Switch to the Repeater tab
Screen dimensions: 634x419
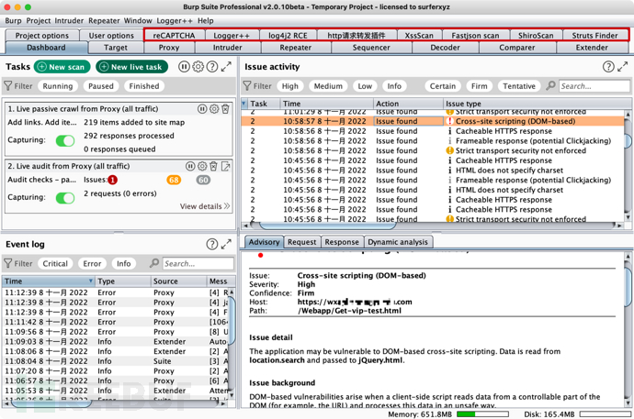(295, 48)
